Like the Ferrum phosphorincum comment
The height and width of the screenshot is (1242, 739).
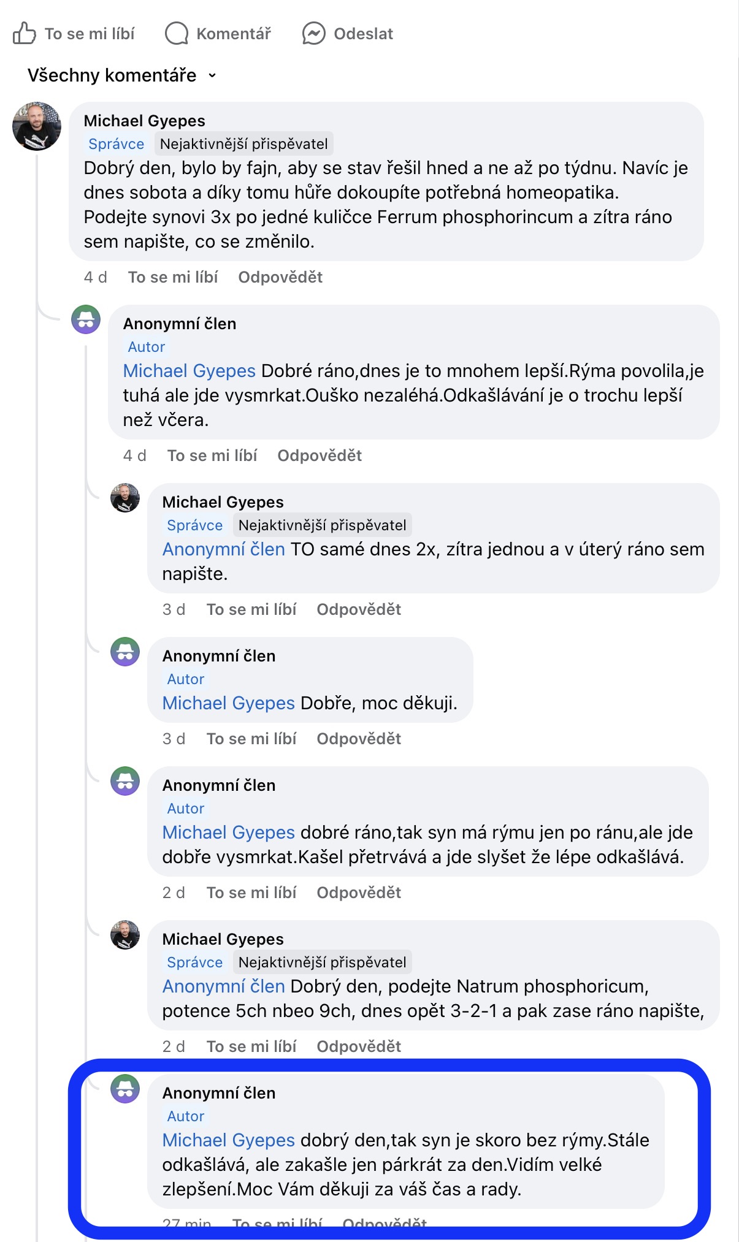(173, 277)
